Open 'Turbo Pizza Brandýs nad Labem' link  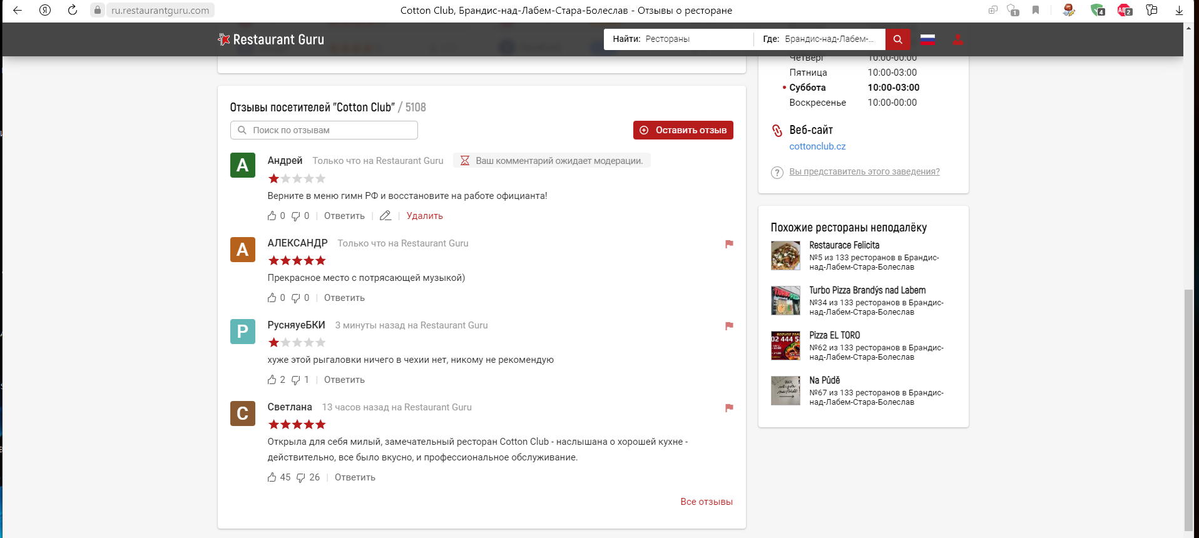pyautogui.click(x=867, y=290)
